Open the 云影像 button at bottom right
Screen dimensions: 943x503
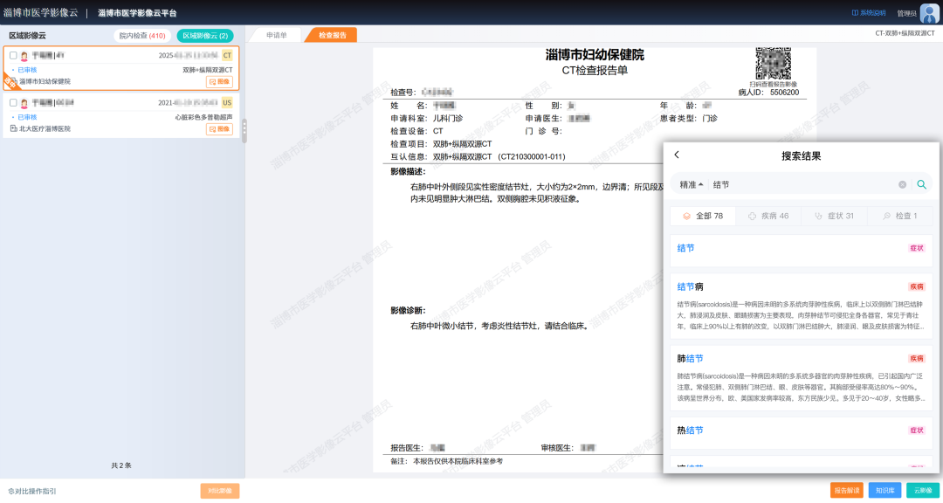pyautogui.click(x=923, y=491)
